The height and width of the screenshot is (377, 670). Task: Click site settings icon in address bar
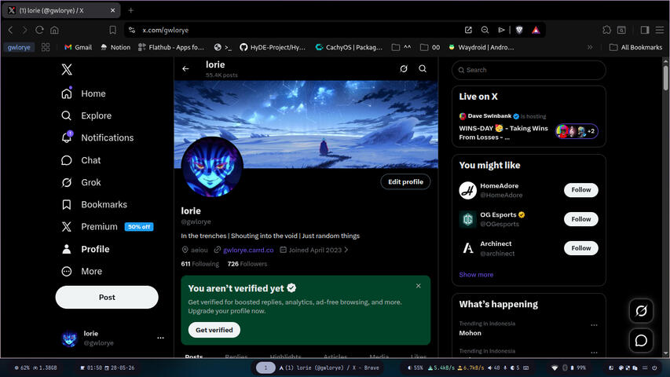132,30
